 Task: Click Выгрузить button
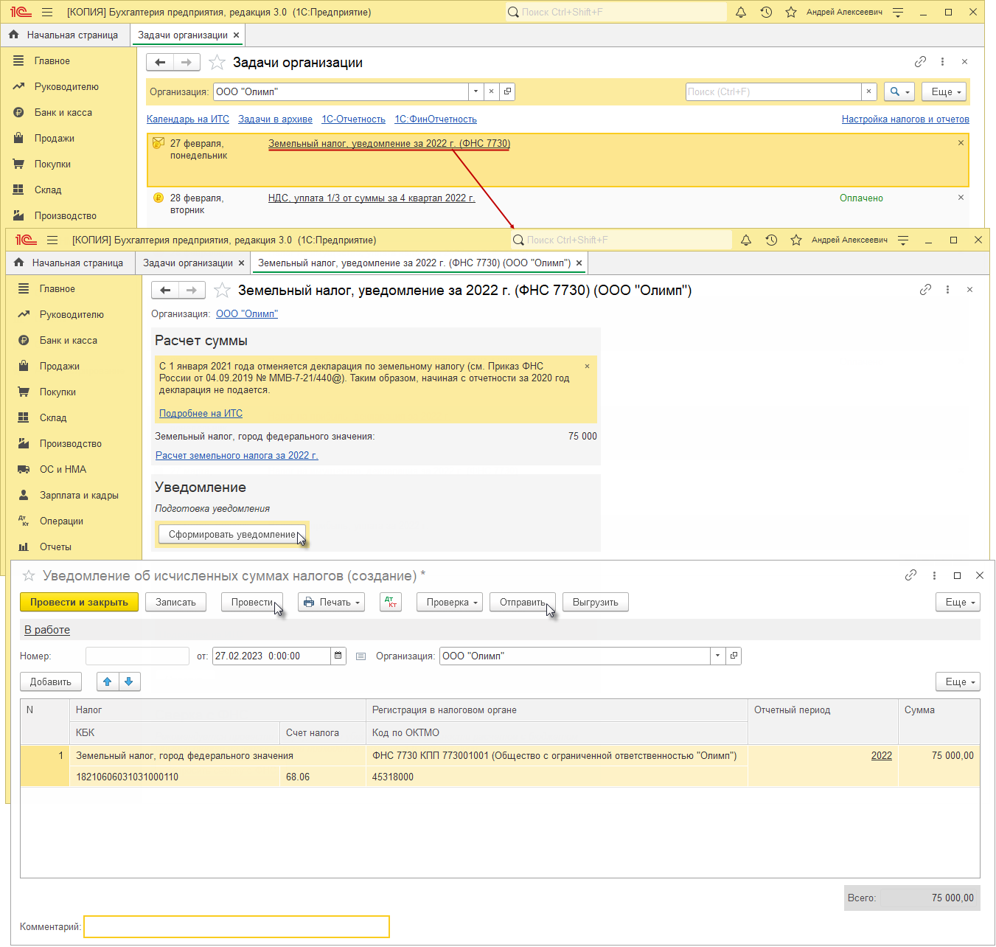[x=596, y=602]
